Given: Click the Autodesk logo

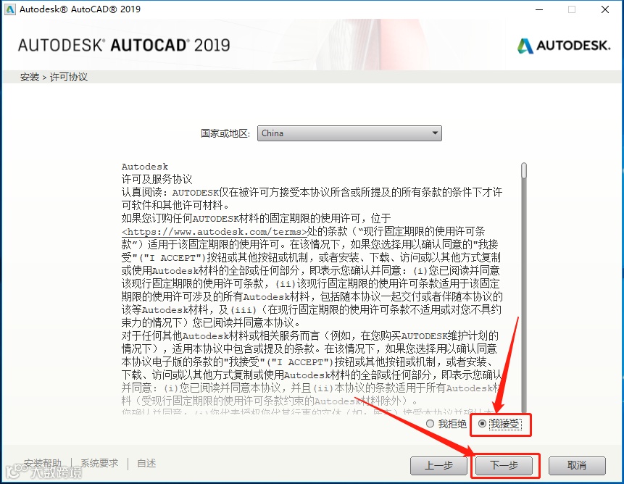Looking at the screenshot, I should 564,46.
